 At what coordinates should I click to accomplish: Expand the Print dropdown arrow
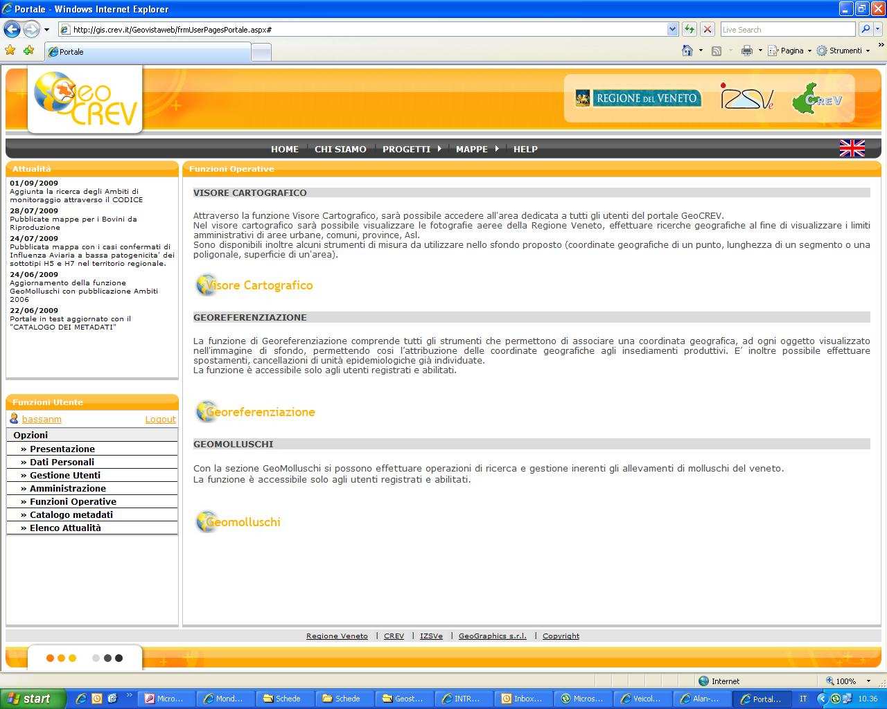[760, 51]
